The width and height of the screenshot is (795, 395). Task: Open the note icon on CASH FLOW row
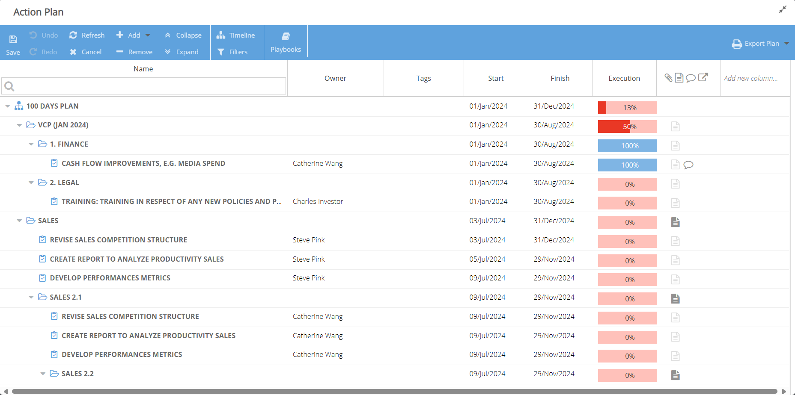coord(675,165)
